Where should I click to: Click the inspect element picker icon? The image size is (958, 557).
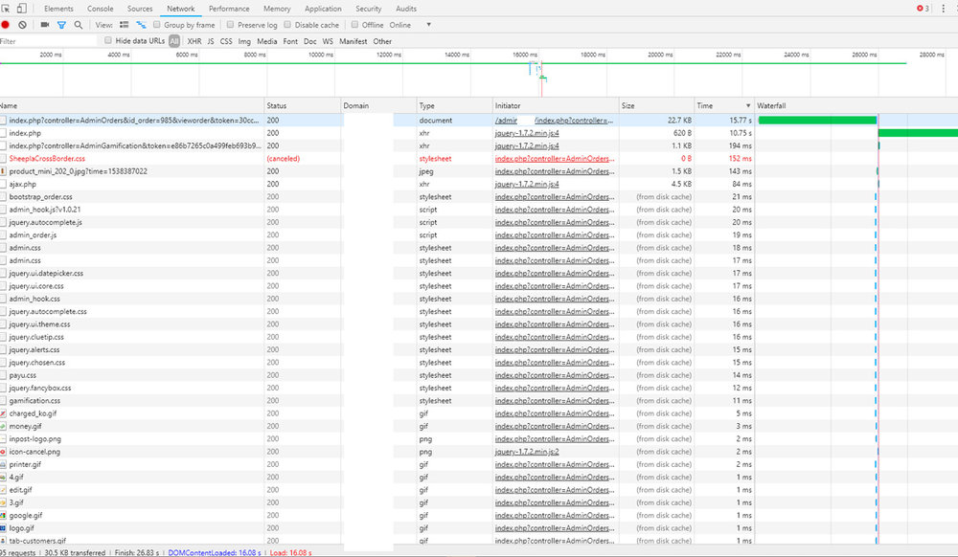pyautogui.click(x=7, y=9)
